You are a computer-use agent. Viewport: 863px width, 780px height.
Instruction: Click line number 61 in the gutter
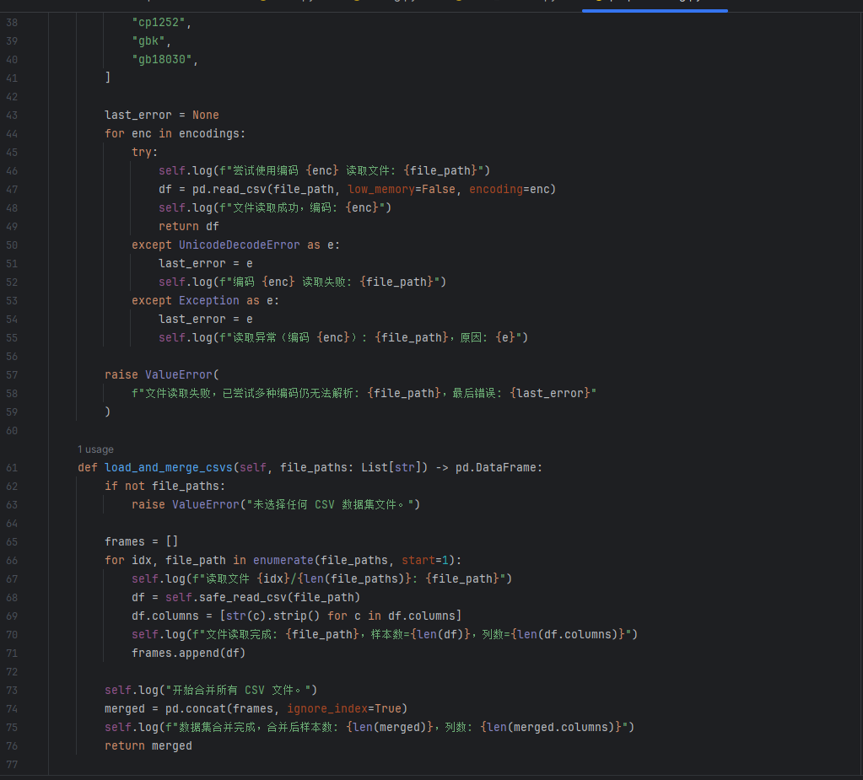(12, 467)
